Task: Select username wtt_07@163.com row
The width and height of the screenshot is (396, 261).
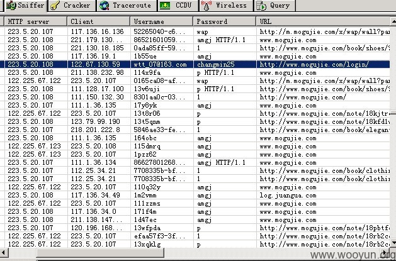Action: (195, 64)
